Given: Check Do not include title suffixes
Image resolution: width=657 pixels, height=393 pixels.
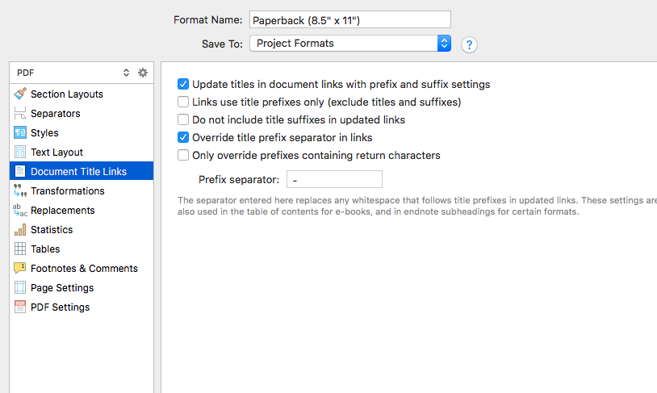Looking at the screenshot, I should point(183,119).
